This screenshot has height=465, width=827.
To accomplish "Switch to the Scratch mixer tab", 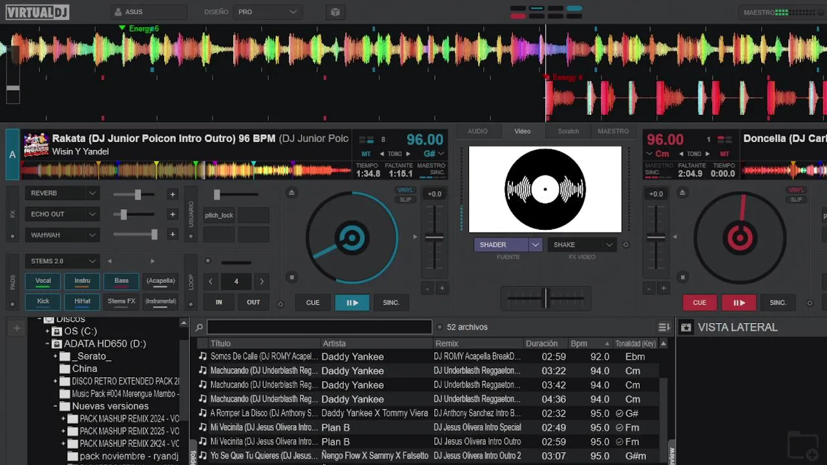I will point(569,131).
